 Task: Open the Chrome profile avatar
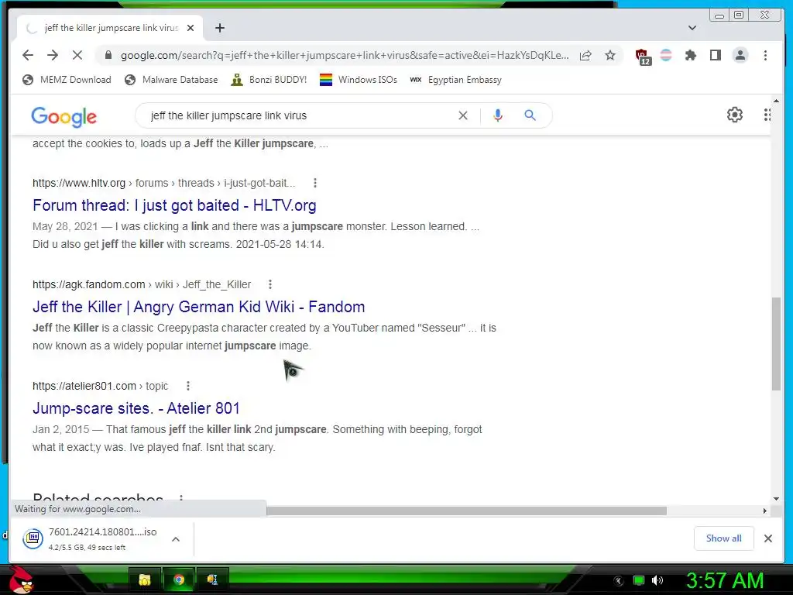[x=740, y=55]
